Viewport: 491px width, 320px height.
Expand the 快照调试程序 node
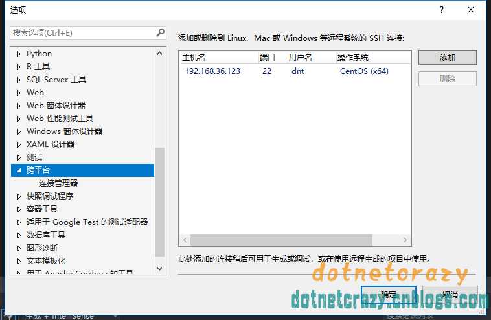pos(19,196)
